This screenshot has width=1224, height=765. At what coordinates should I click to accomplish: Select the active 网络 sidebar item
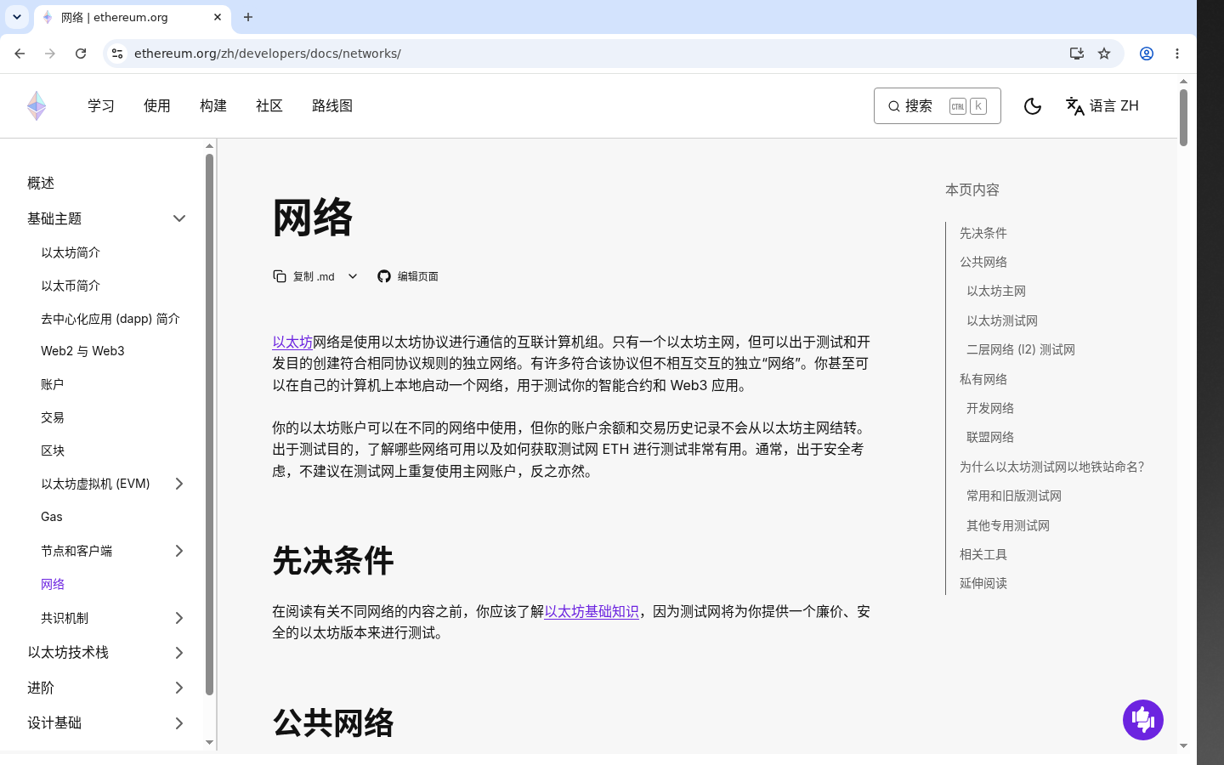click(x=53, y=584)
